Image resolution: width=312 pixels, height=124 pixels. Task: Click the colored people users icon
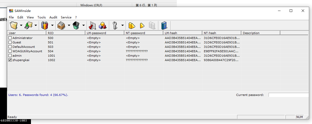pos(45,25)
